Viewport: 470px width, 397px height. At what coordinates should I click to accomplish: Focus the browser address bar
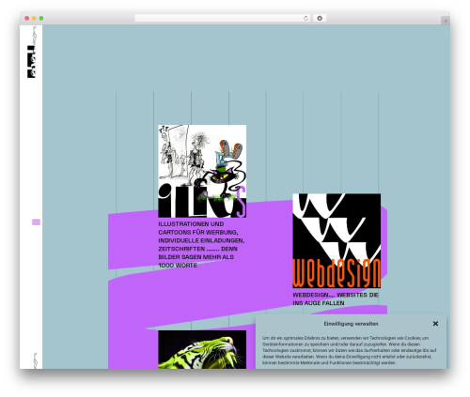tap(223, 19)
